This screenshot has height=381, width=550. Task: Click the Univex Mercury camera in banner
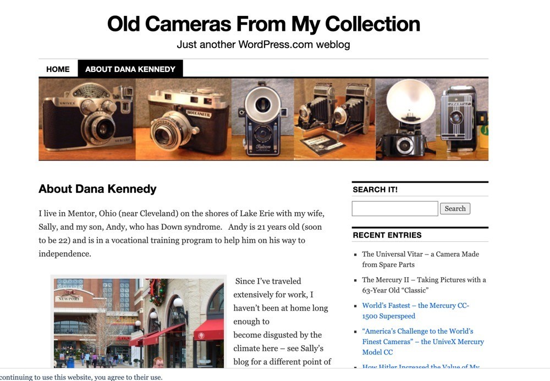click(87, 119)
